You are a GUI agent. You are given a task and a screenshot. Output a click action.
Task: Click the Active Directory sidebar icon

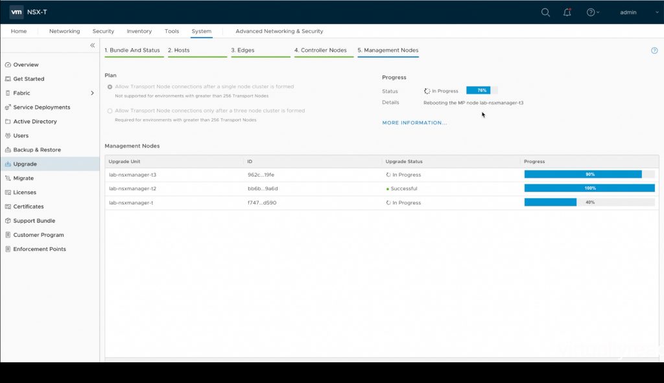8,122
